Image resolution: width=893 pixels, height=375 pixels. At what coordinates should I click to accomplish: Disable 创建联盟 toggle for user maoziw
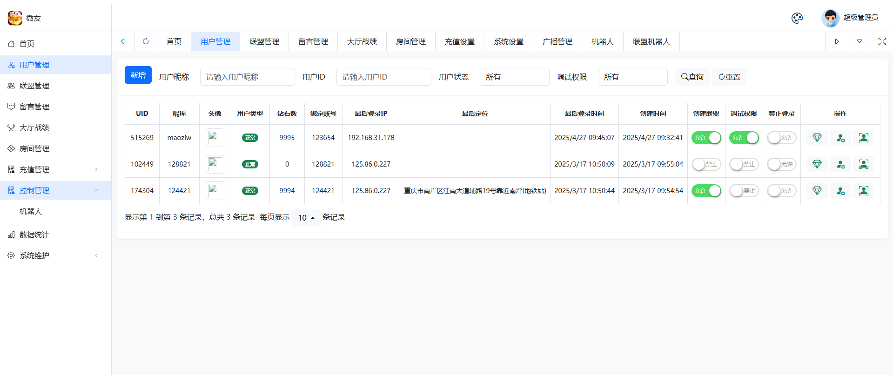coord(706,138)
